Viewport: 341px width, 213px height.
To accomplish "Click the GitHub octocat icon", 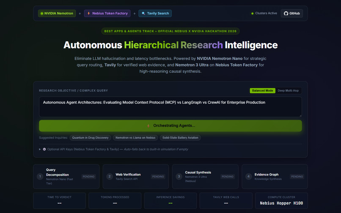I will pyautogui.click(x=286, y=14).
